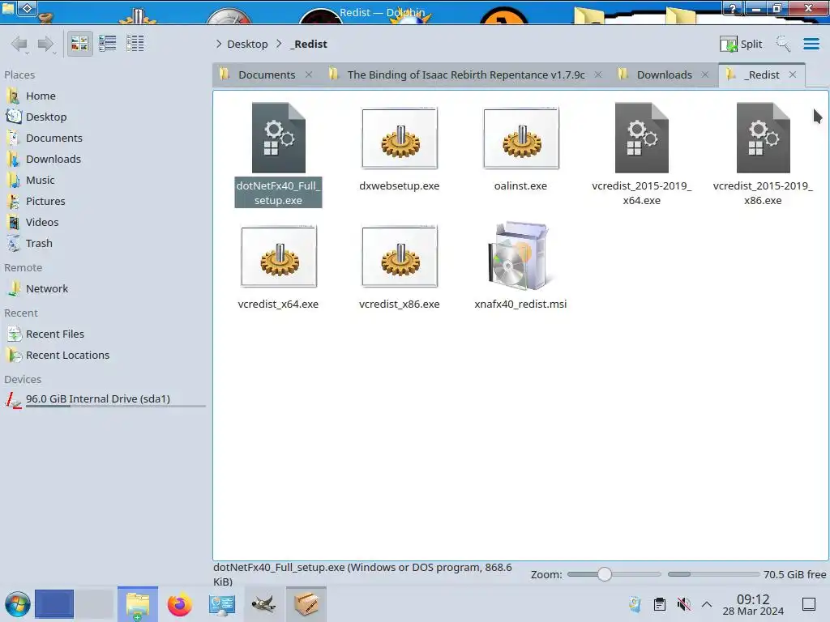Open the clock showing 09:12

click(x=753, y=605)
